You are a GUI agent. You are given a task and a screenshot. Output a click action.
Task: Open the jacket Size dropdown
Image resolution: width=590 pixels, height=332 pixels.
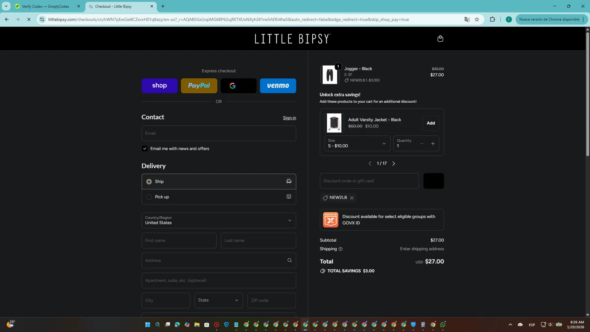[357, 143]
